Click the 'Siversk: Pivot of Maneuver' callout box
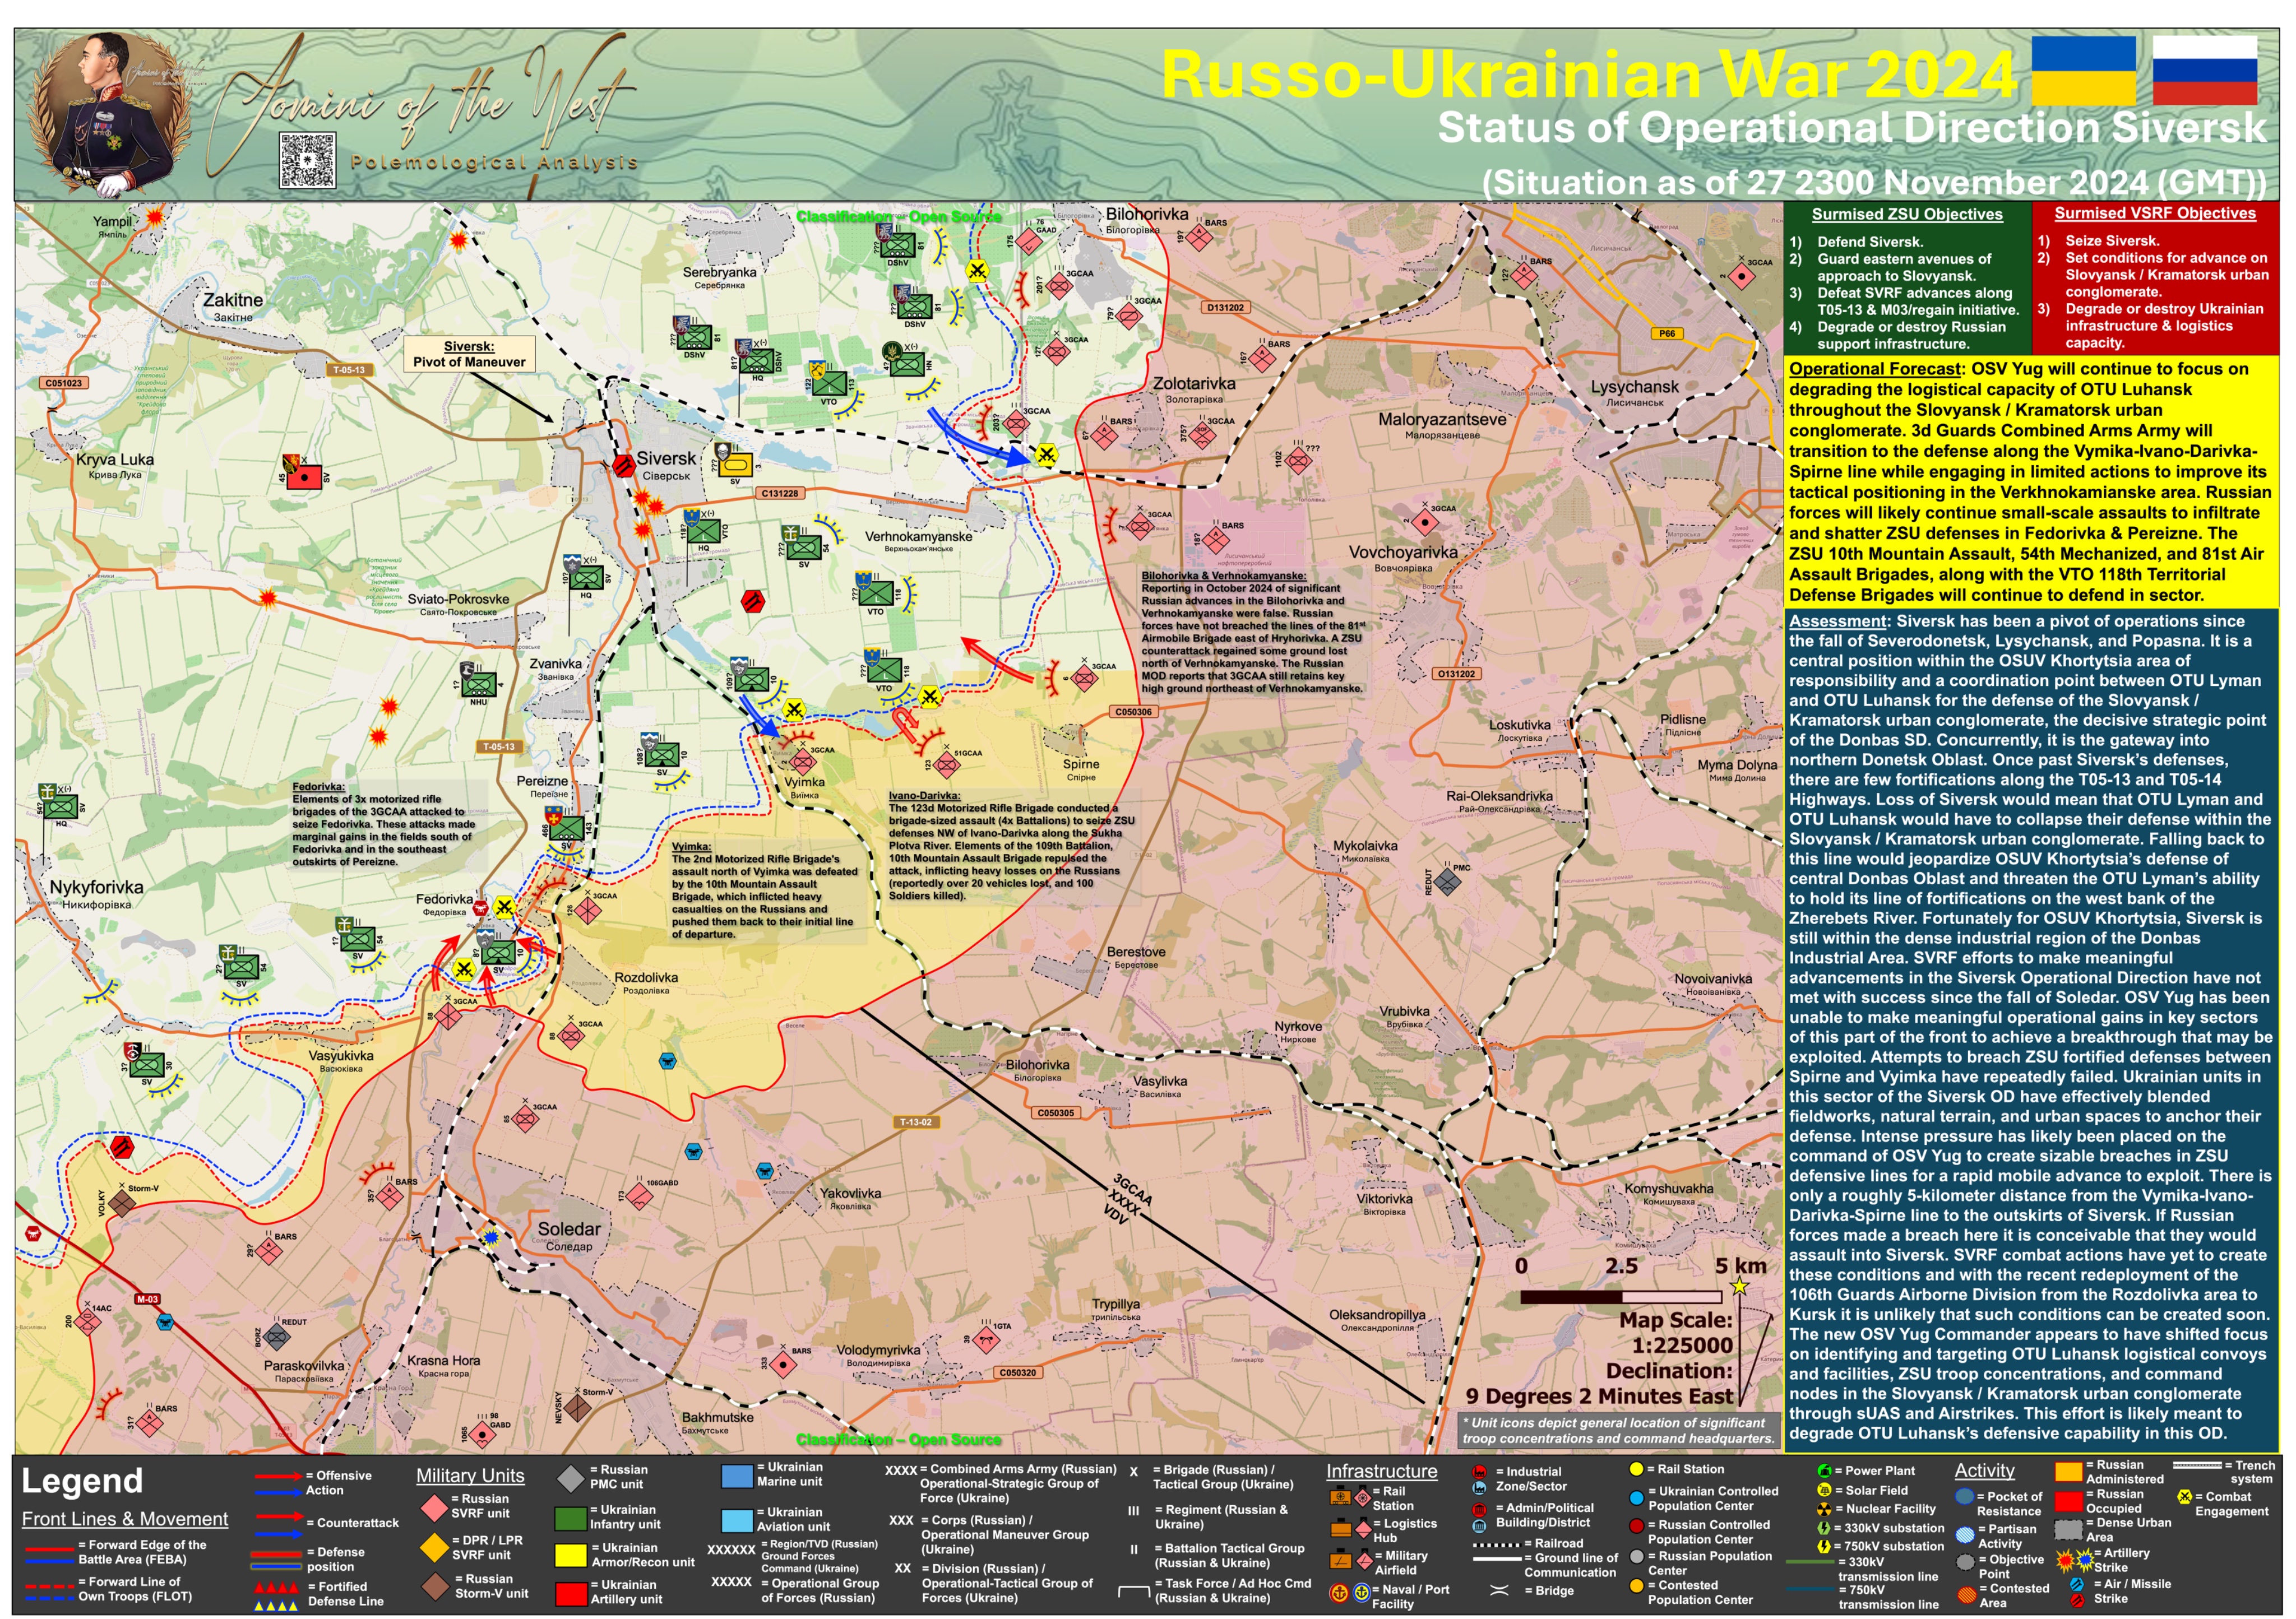 click(469, 354)
